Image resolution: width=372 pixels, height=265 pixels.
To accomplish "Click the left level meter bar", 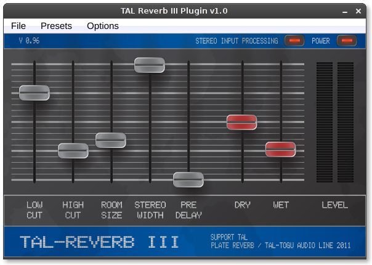I will 325,122.
